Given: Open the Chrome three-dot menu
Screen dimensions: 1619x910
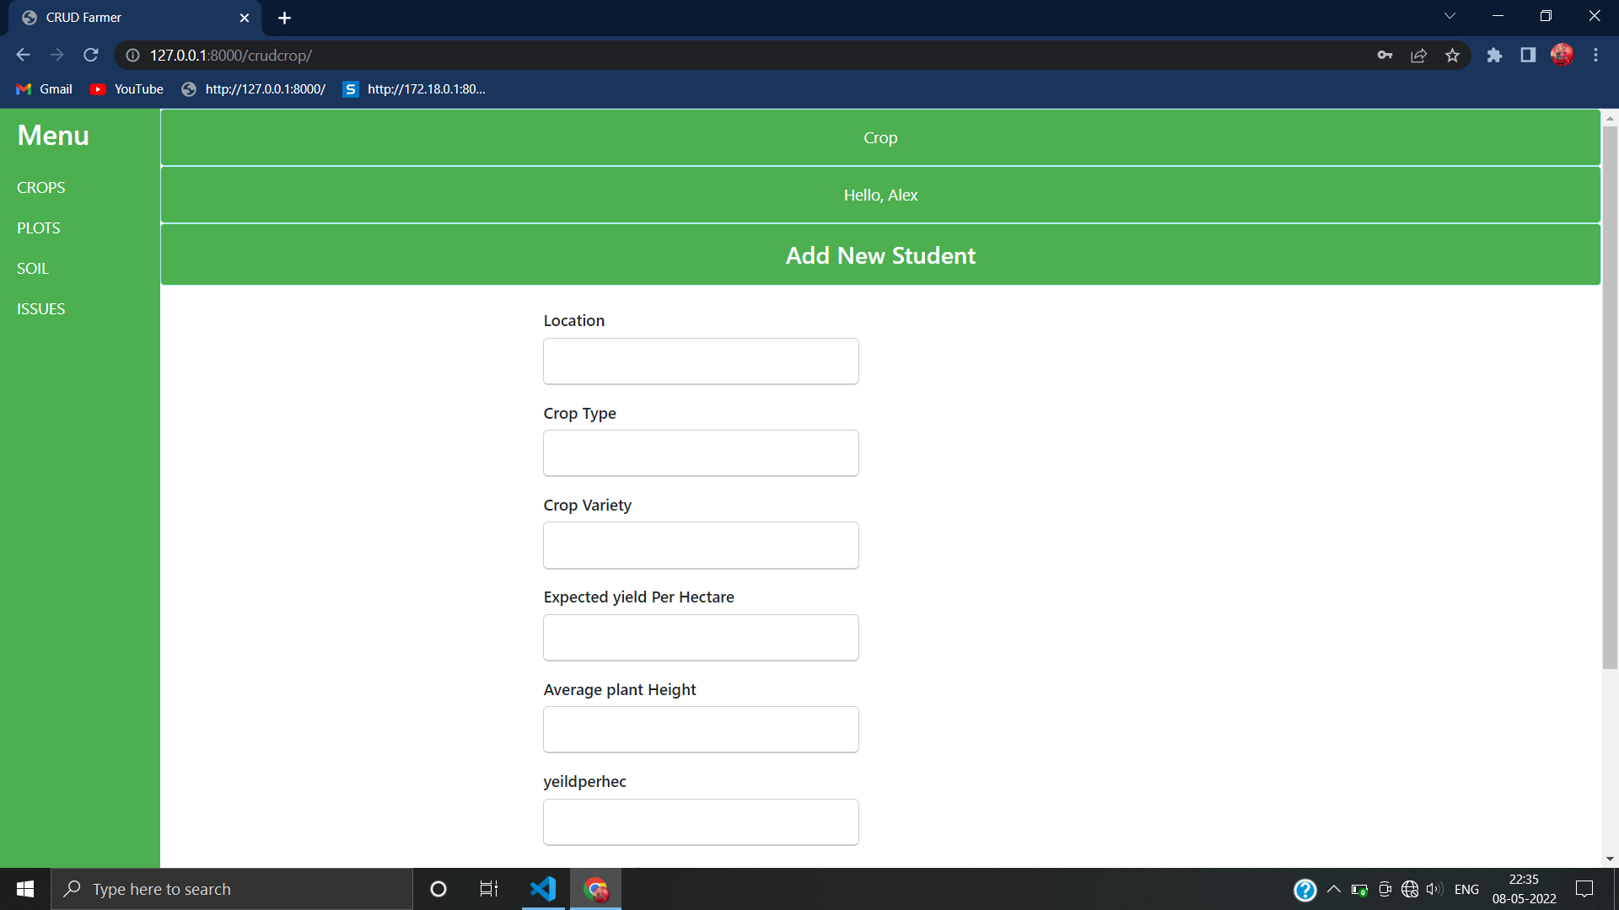Looking at the screenshot, I should point(1595,55).
